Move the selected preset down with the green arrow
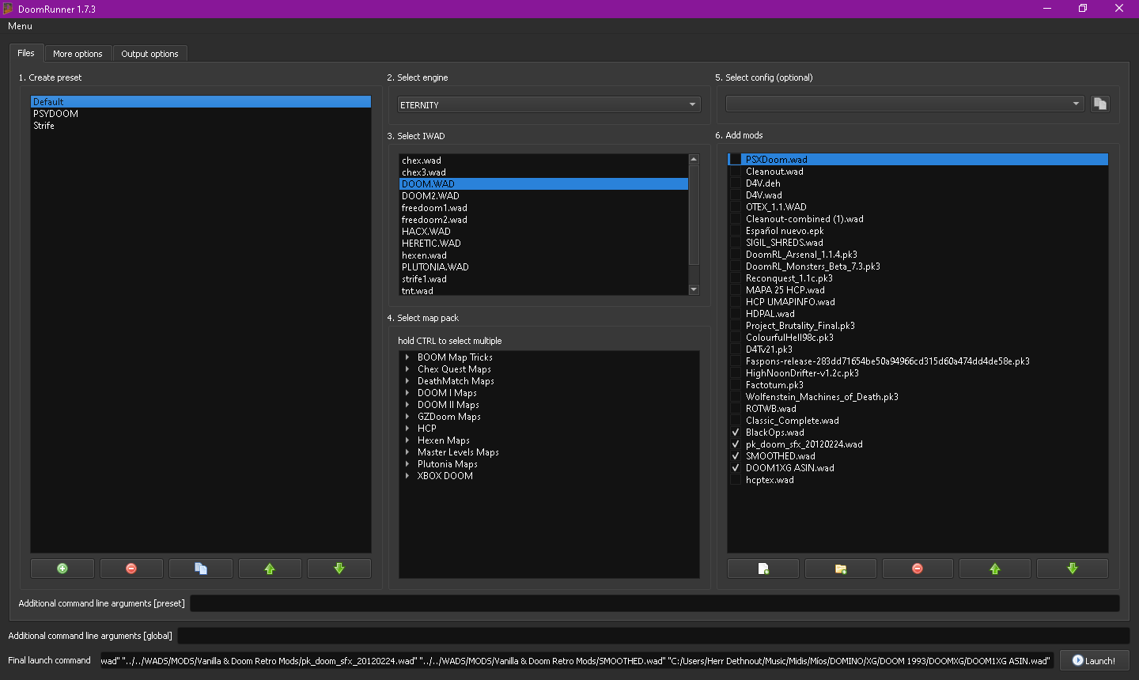Screen dimensions: 1139x680 click(x=339, y=569)
